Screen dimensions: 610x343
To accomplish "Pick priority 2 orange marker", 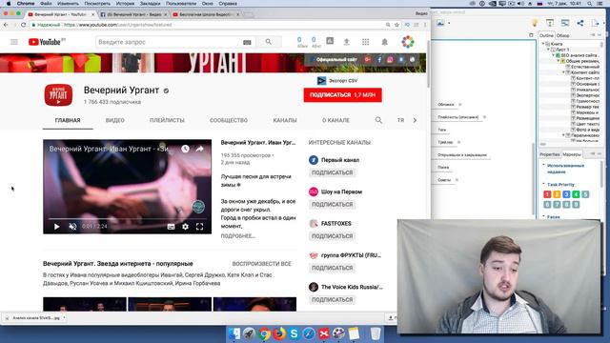I will (x=557, y=194).
